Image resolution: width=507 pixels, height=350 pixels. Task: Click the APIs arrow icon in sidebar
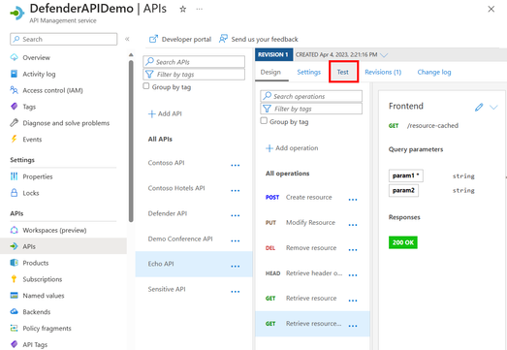14,246
